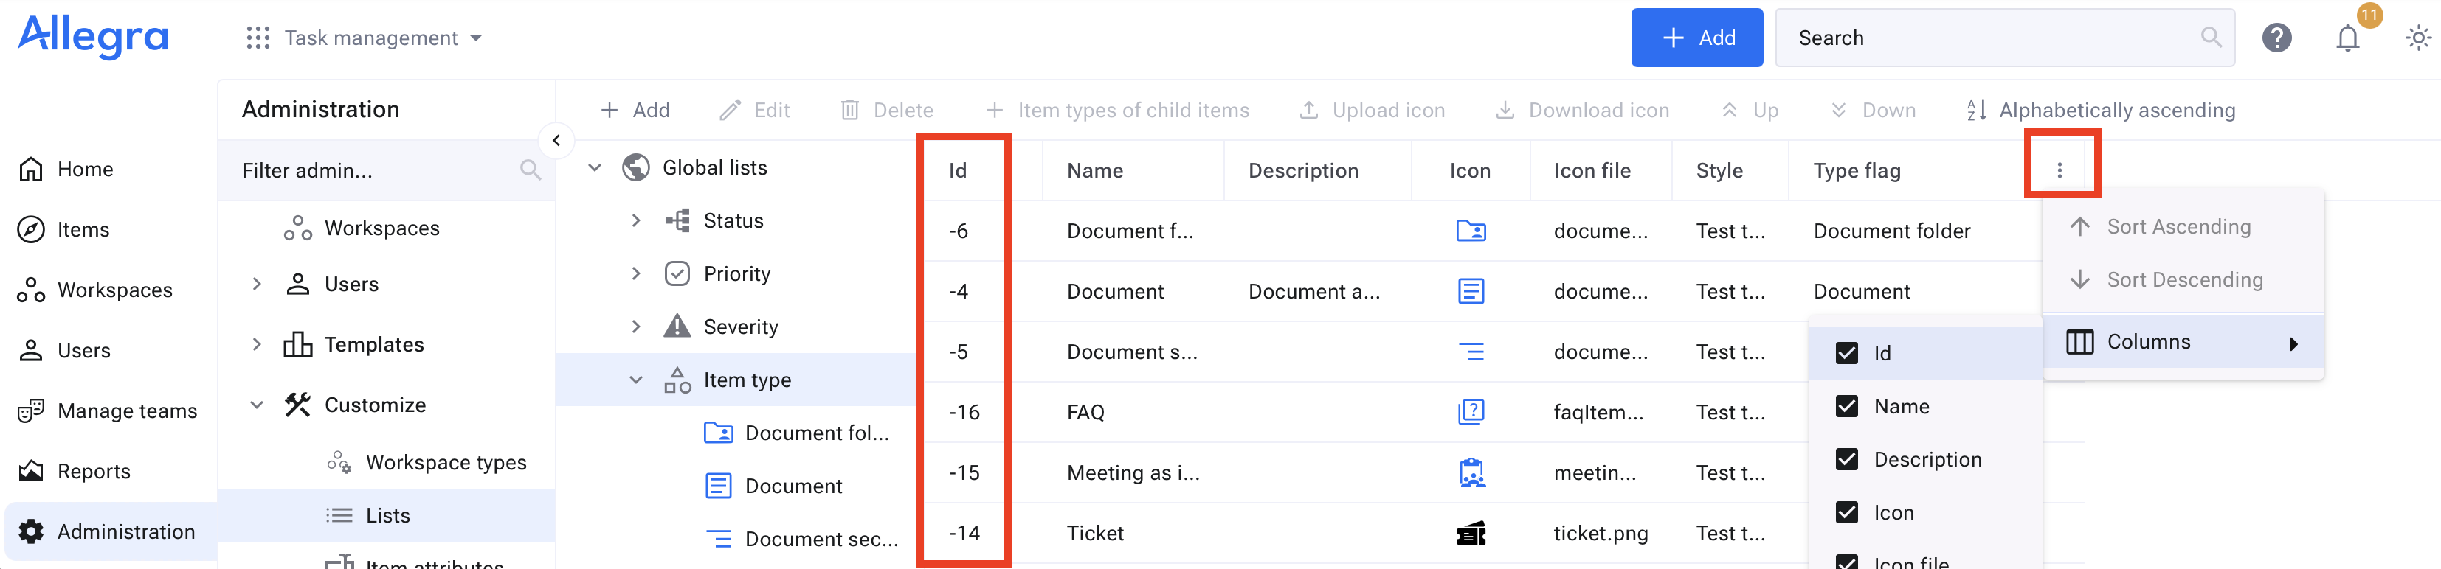
Task: Click the Document row icon in table
Action: pos(1471,292)
